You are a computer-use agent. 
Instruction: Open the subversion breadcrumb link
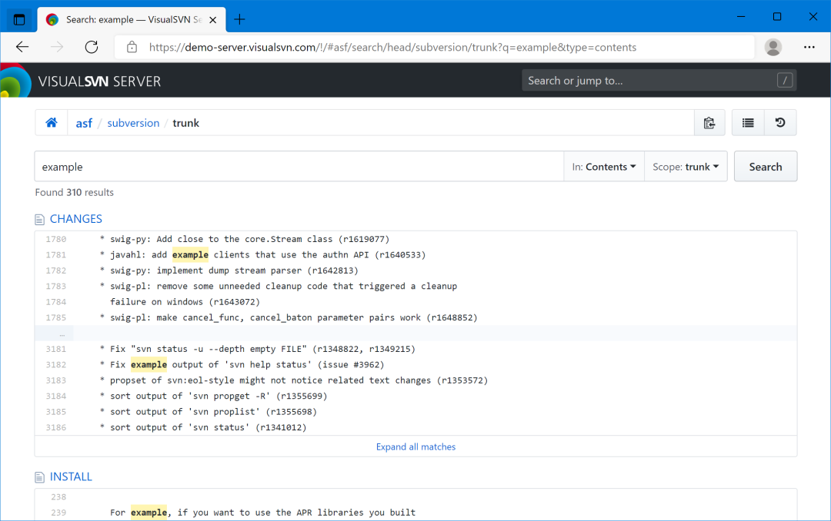tap(133, 123)
